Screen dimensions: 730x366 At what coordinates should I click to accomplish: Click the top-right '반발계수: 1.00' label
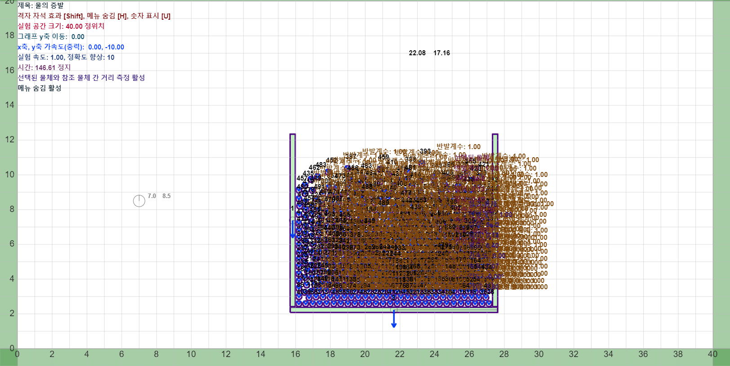(458, 147)
